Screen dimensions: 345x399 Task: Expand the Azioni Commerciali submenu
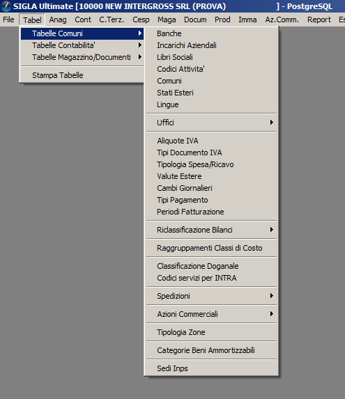pyautogui.click(x=211, y=314)
